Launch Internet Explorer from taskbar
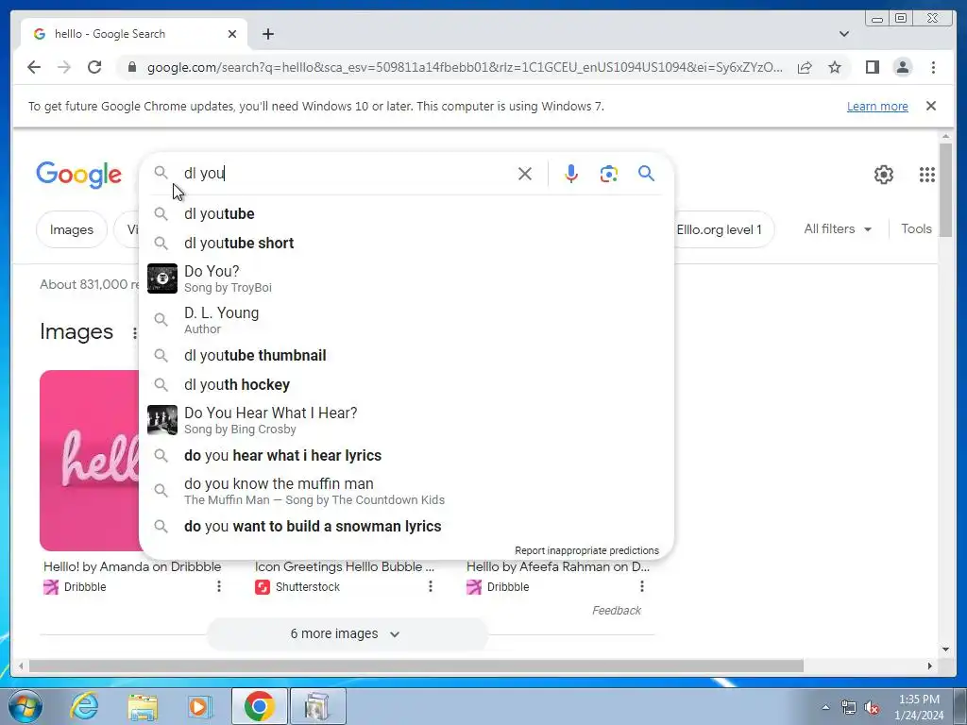Screen dimensions: 967x725 pyautogui.click(x=84, y=706)
